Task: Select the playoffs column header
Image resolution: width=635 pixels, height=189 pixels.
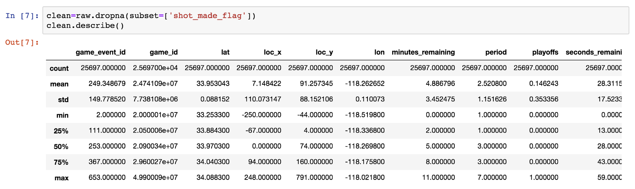Action: point(545,52)
